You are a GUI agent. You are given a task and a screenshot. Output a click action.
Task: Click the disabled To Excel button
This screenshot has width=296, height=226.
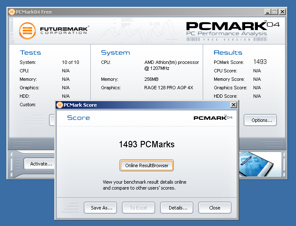[x=139, y=208]
